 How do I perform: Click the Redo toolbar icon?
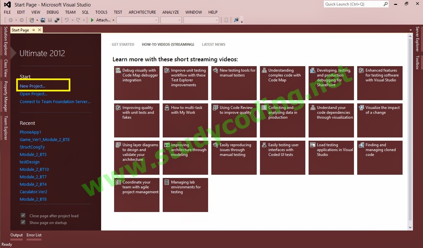[x=78, y=20]
